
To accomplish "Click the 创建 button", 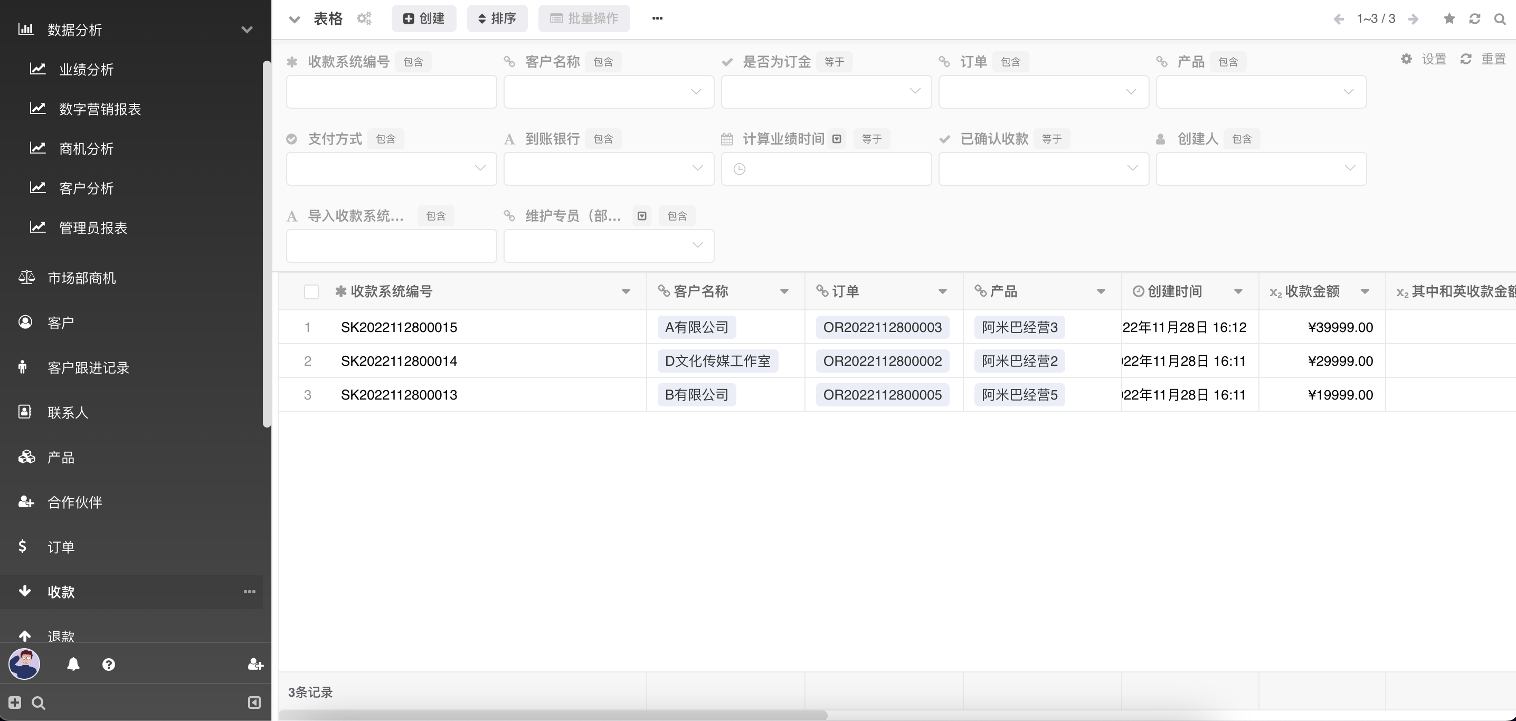I will pyautogui.click(x=424, y=18).
